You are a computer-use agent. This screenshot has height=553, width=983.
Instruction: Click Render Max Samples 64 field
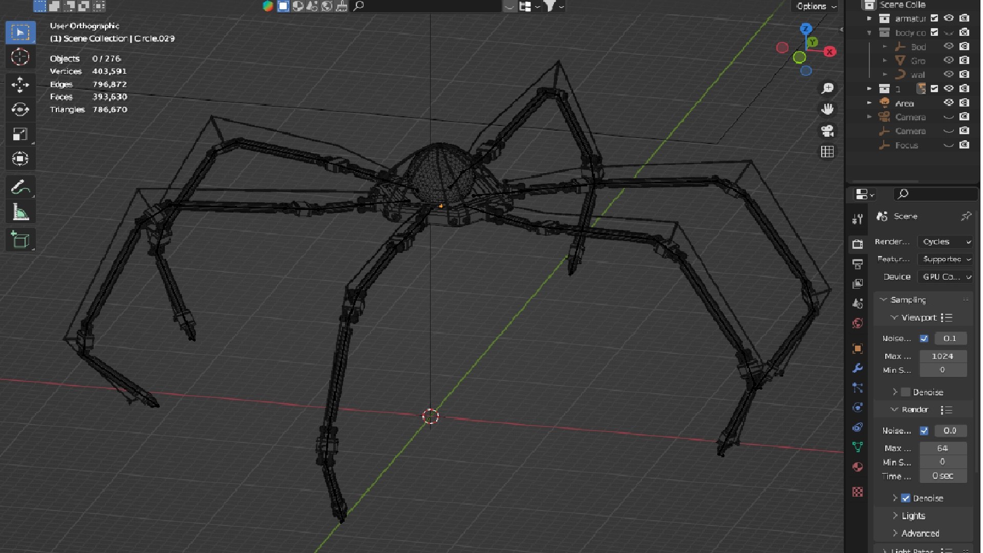[943, 449]
